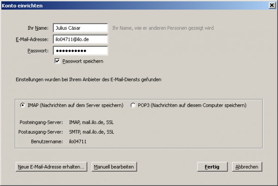Confirm setup with the Fertig button

[x=212, y=167]
